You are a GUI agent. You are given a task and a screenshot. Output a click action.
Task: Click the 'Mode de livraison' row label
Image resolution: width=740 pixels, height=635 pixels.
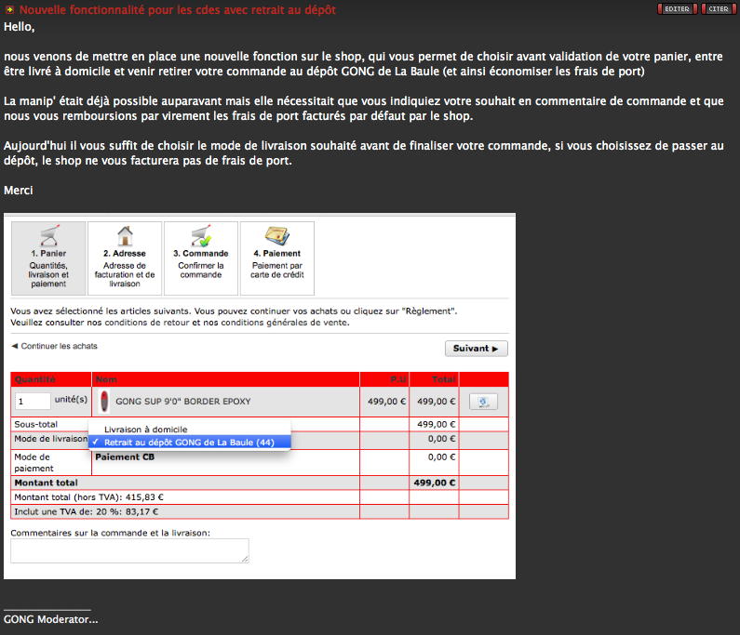pos(50,439)
